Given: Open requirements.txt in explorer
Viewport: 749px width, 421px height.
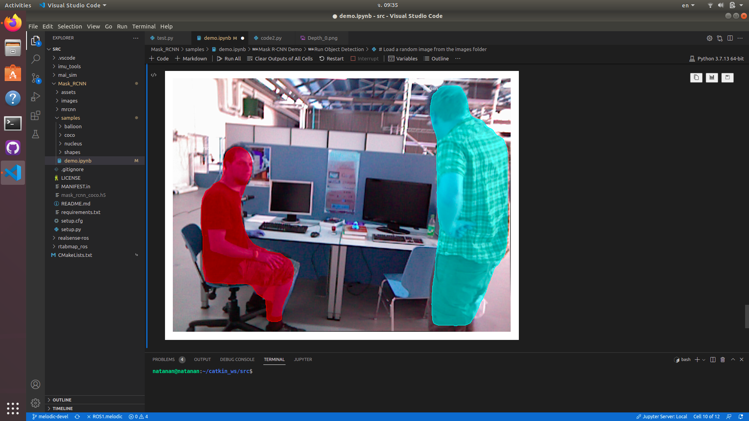Looking at the screenshot, I should tap(81, 212).
